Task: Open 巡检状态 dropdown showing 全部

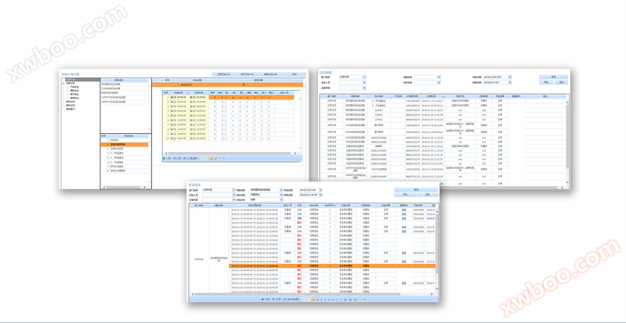Action: pos(281,200)
